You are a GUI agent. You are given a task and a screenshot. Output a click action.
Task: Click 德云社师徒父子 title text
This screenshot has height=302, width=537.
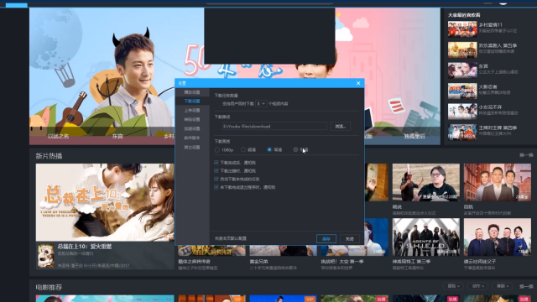click(x=480, y=262)
